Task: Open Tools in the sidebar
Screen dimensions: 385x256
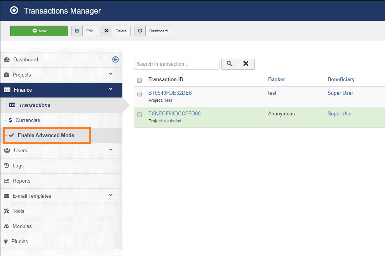Action: tap(18, 211)
